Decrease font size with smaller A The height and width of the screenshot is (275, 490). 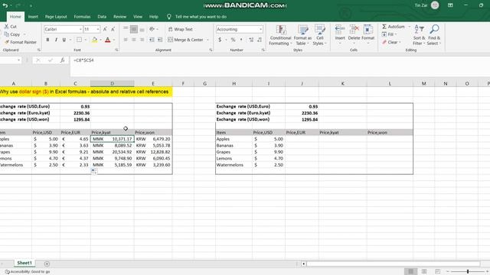113,29
